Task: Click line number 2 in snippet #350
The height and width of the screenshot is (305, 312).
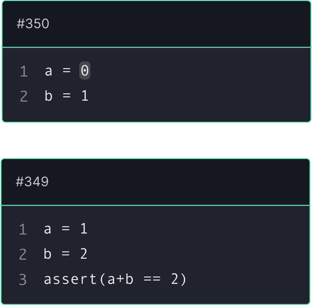Action: [24, 96]
